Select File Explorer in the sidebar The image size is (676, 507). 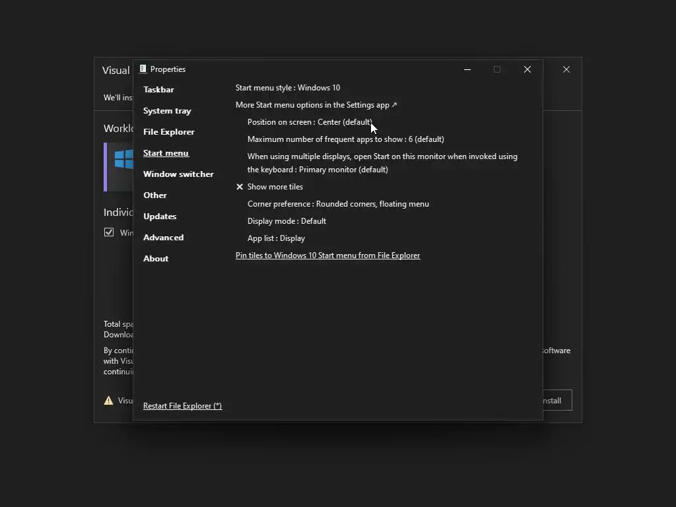coord(168,132)
